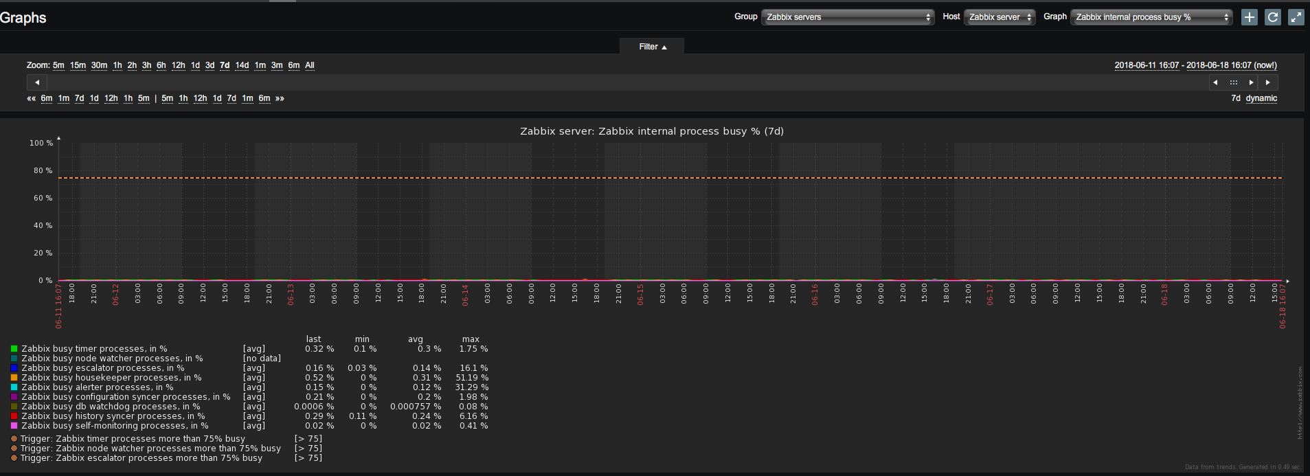Open the Group dropdown showing Zabbix servers

(x=848, y=17)
